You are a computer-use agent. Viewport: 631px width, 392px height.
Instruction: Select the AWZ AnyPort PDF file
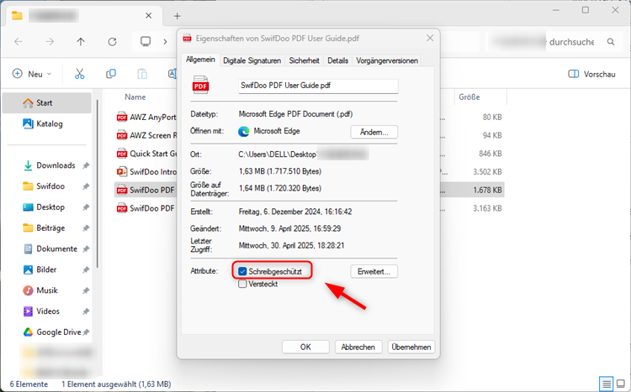pos(146,118)
